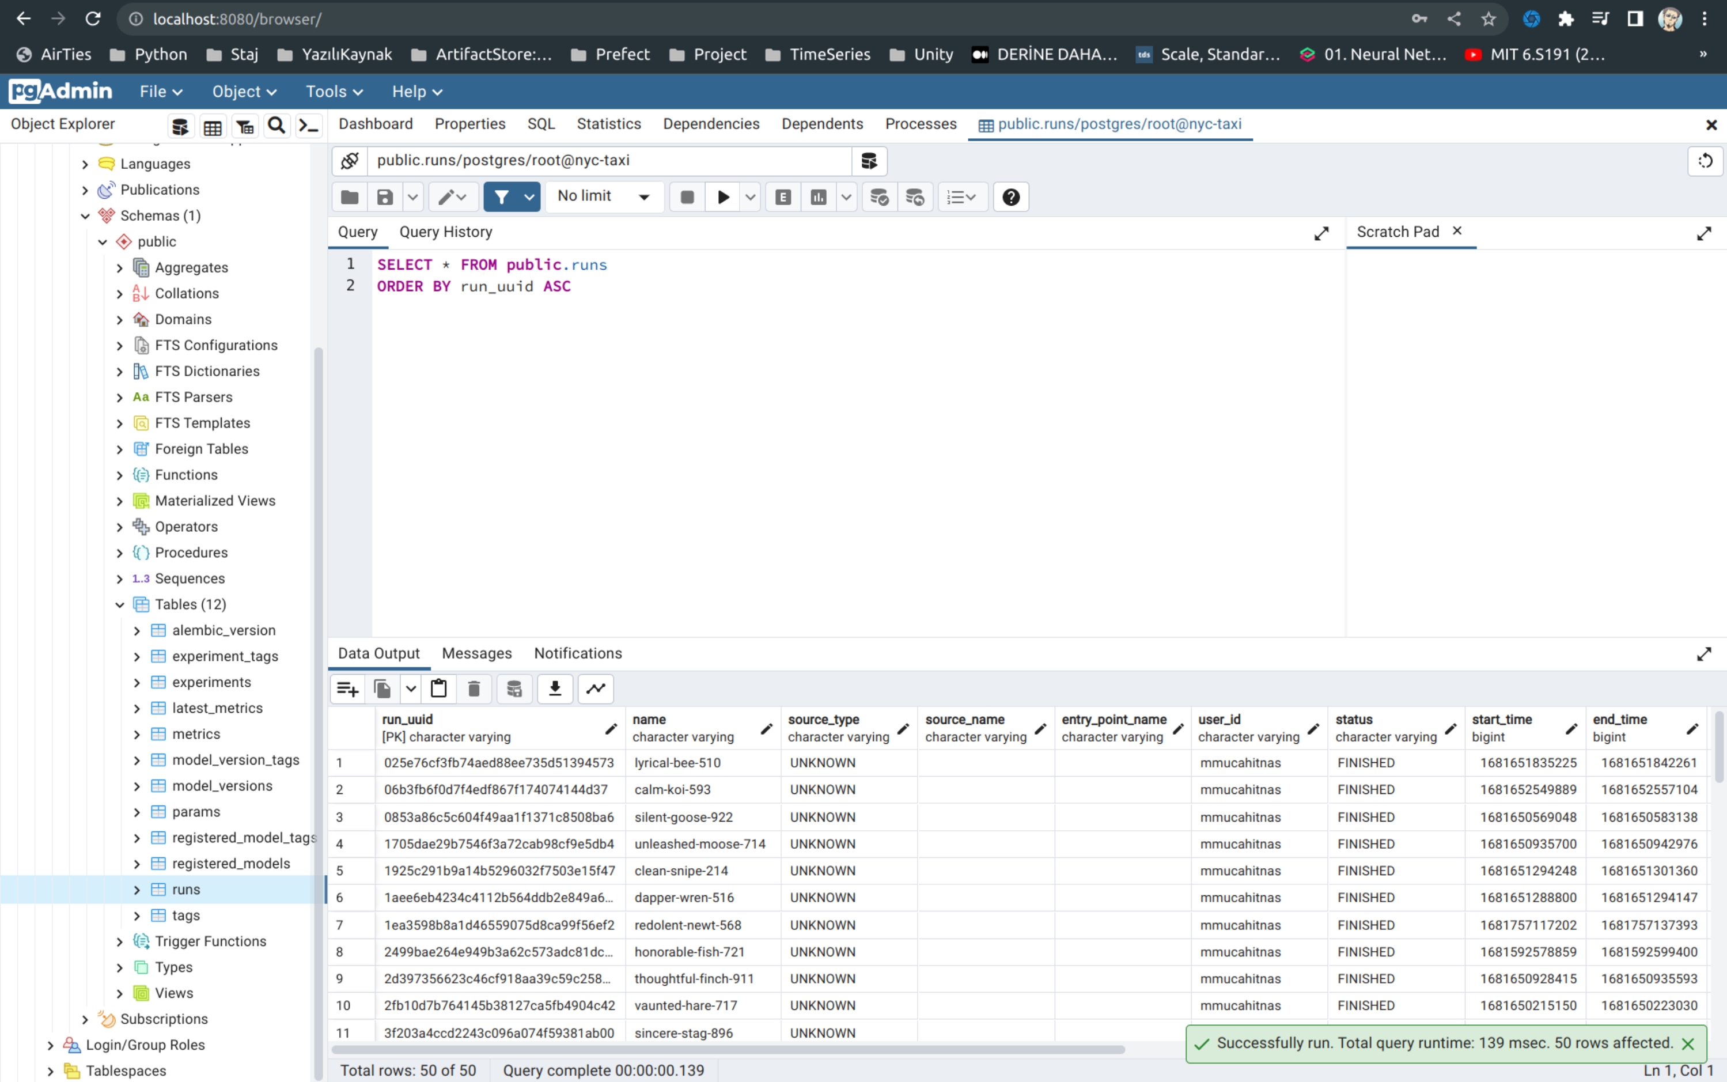Expand the experiments table node
The height and width of the screenshot is (1082, 1727).
pos(137,682)
